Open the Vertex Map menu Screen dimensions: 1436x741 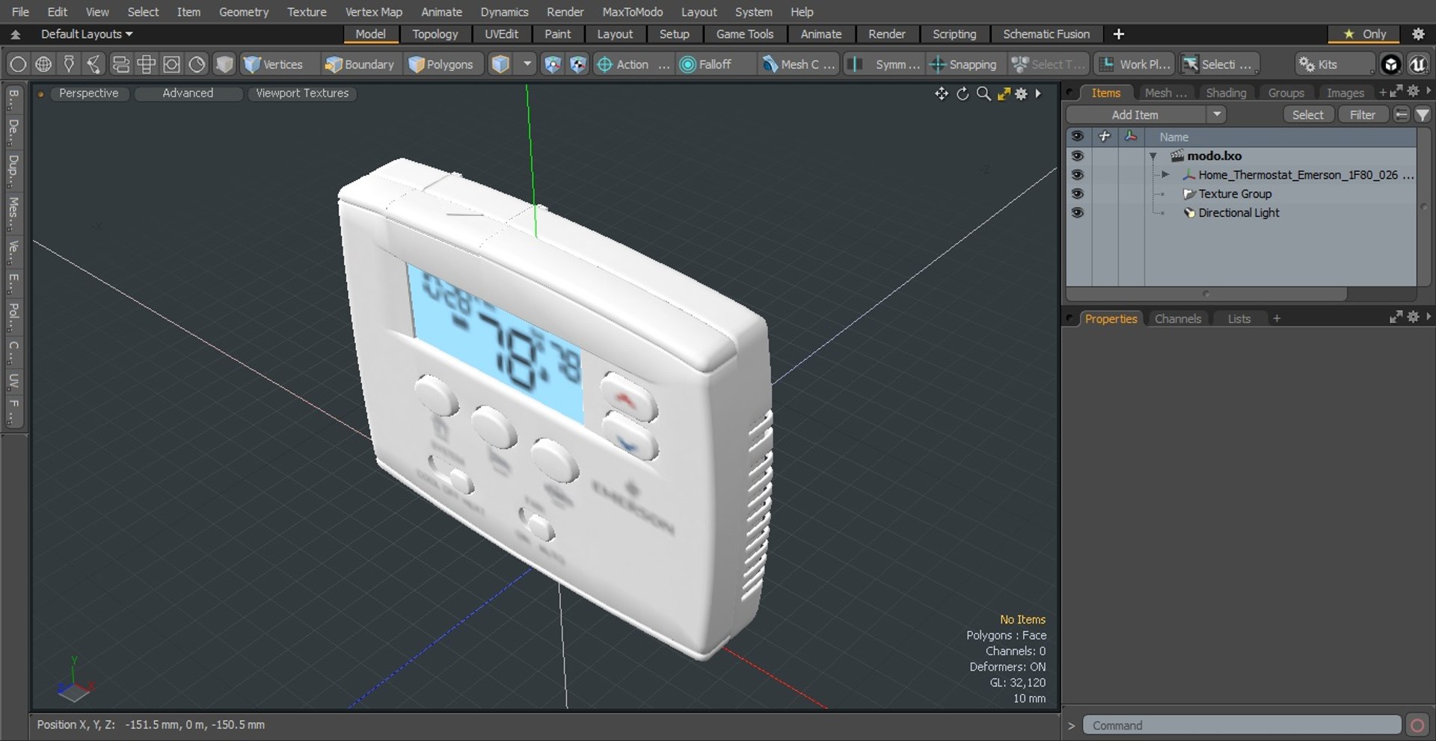pos(373,12)
